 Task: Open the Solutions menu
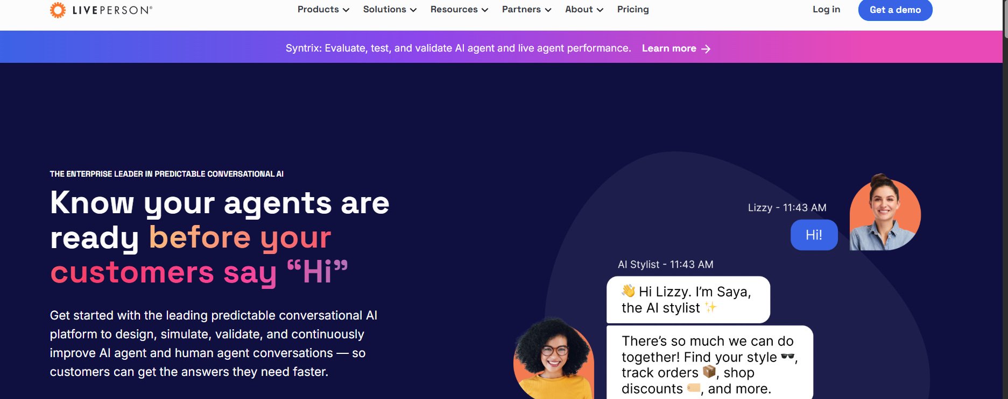tap(390, 10)
